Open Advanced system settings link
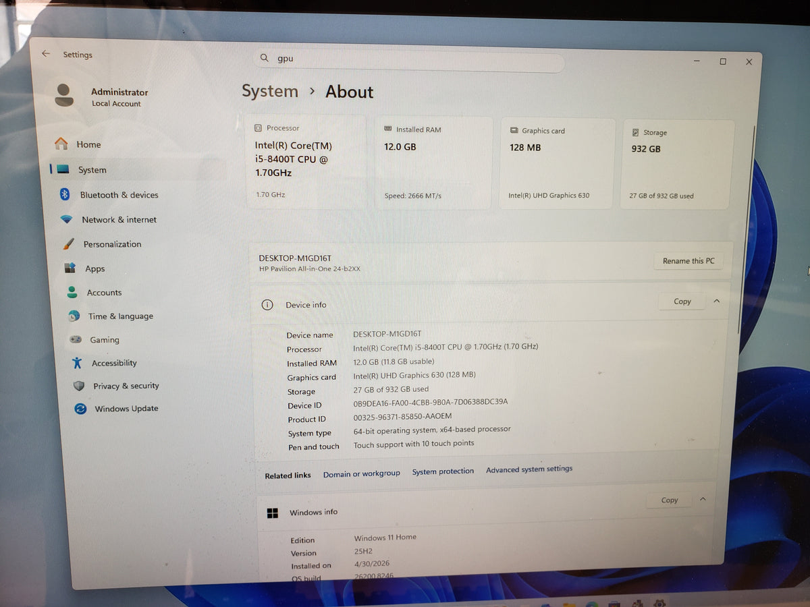The height and width of the screenshot is (607, 810). 529,469
